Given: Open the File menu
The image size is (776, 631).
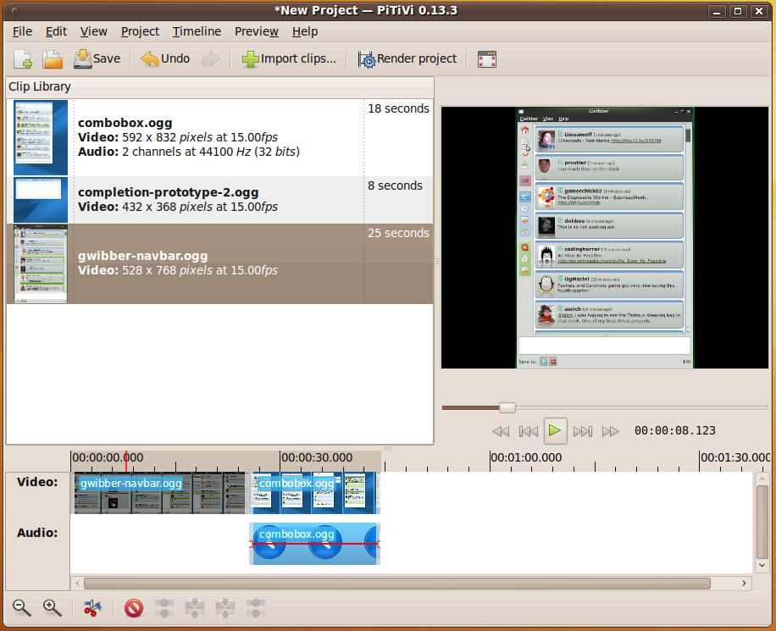Looking at the screenshot, I should [22, 31].
